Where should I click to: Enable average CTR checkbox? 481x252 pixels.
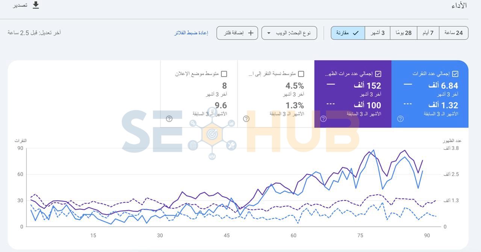pyautogui.click(x=301, y=74)
